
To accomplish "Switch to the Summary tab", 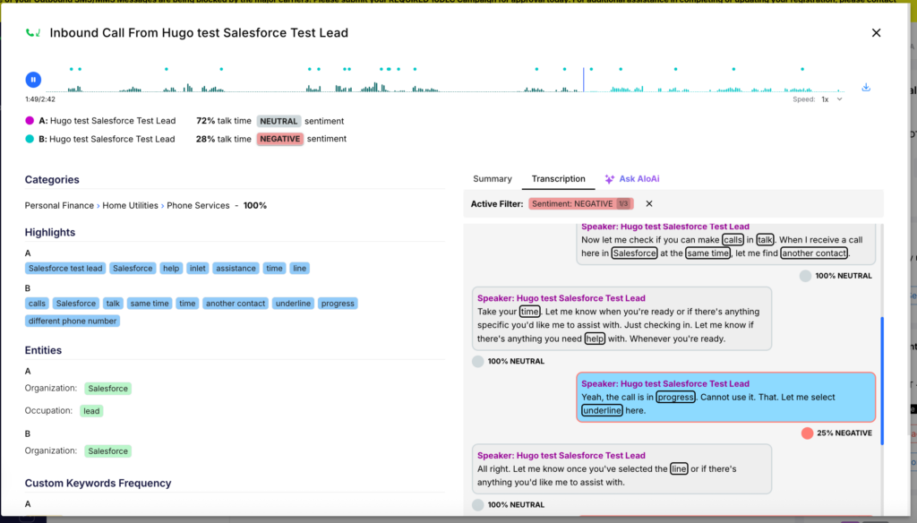I will point(493,179).
